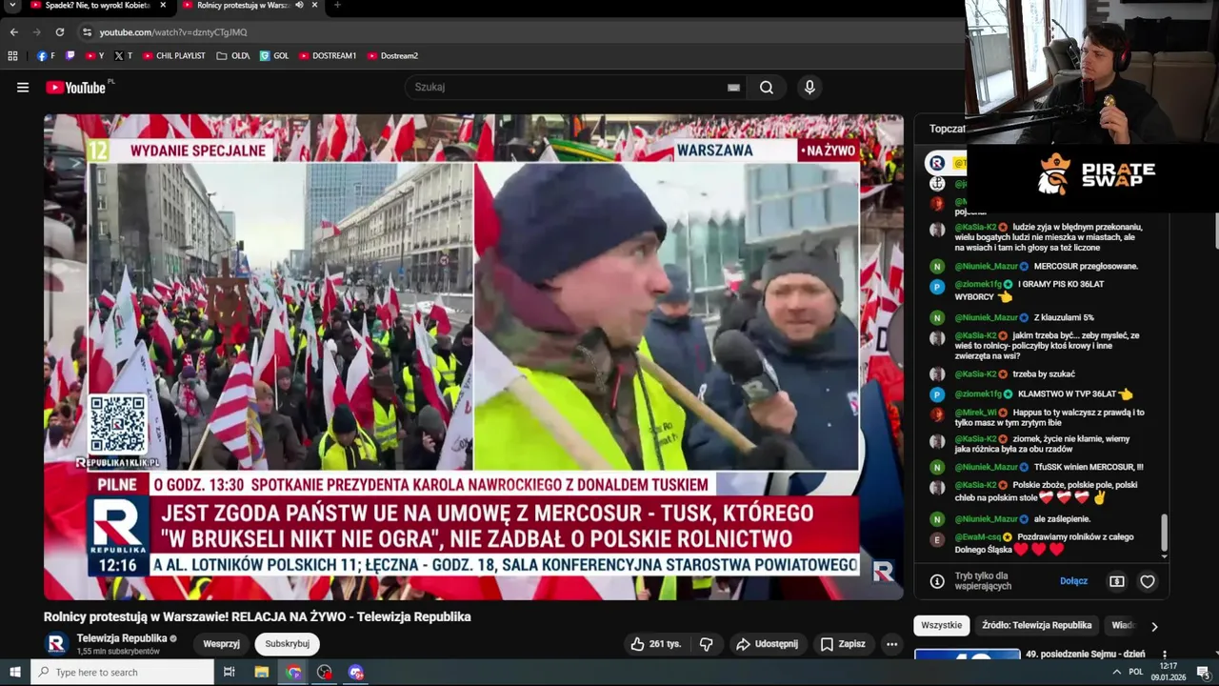Close the 'Spadek? Nie, to wyrok!' tab
The width and height of the screenshot is (1219, 686).
pos(163,6)
